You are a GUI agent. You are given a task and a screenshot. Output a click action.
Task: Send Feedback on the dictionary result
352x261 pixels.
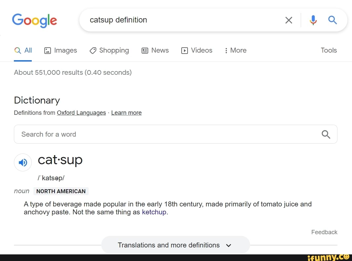click(324, 232)
